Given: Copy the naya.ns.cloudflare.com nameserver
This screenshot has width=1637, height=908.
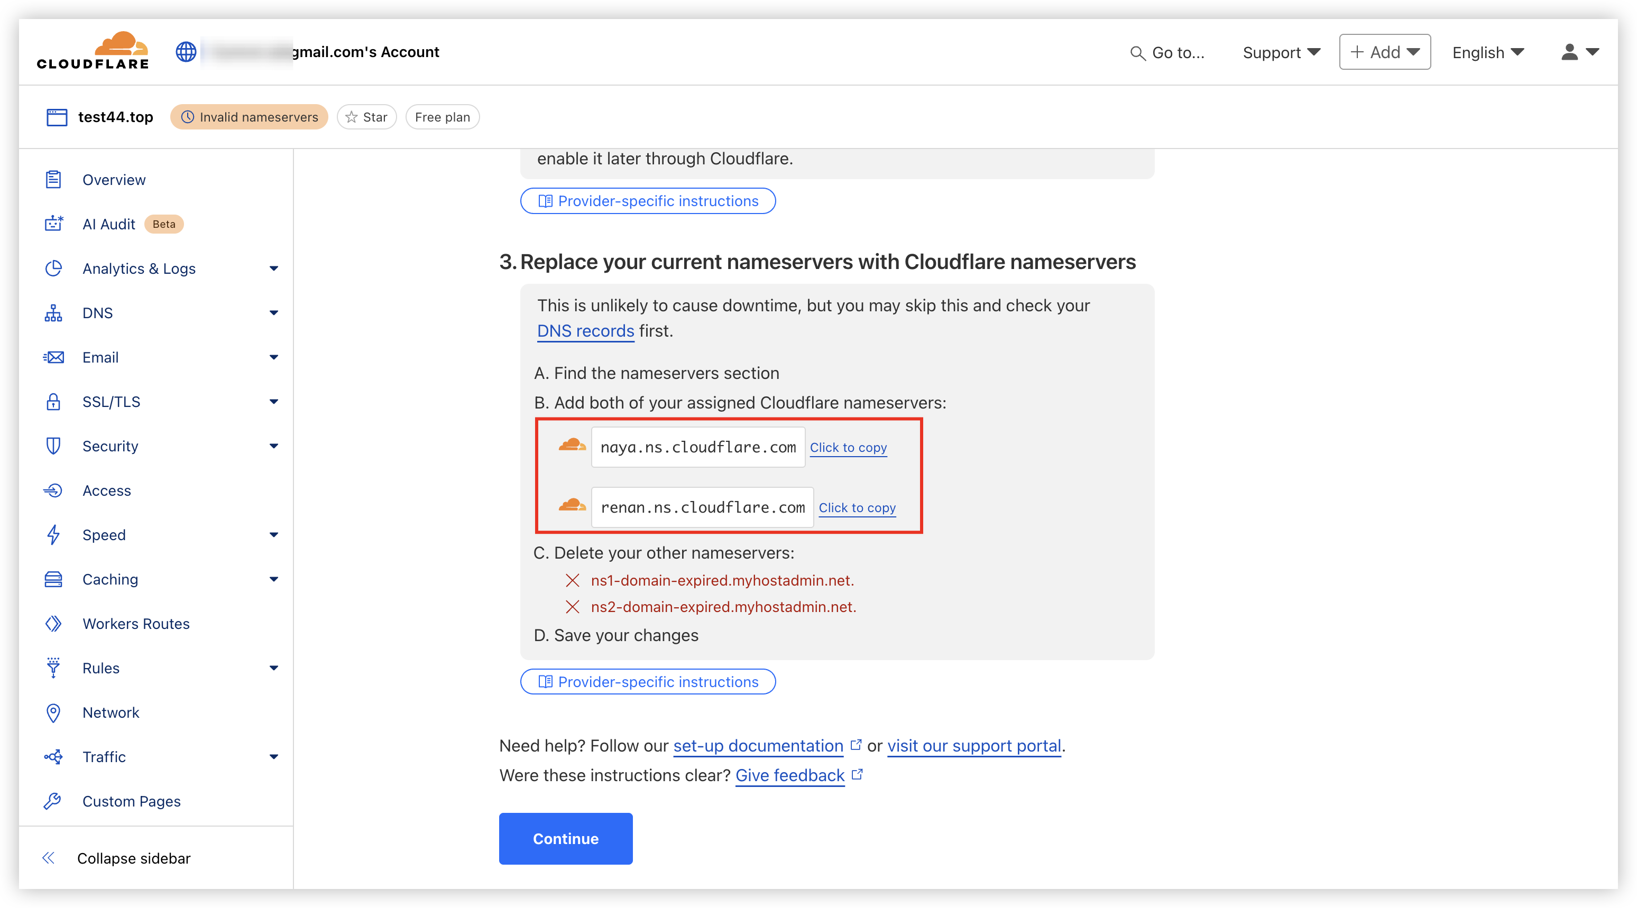Looking at the screenshot, I should click(848, 447).
